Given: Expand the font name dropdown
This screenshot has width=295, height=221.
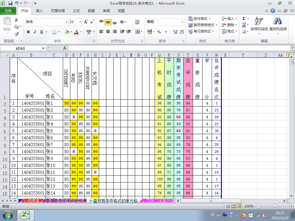Looking at the screenshot, I should (x=67, y=22).
